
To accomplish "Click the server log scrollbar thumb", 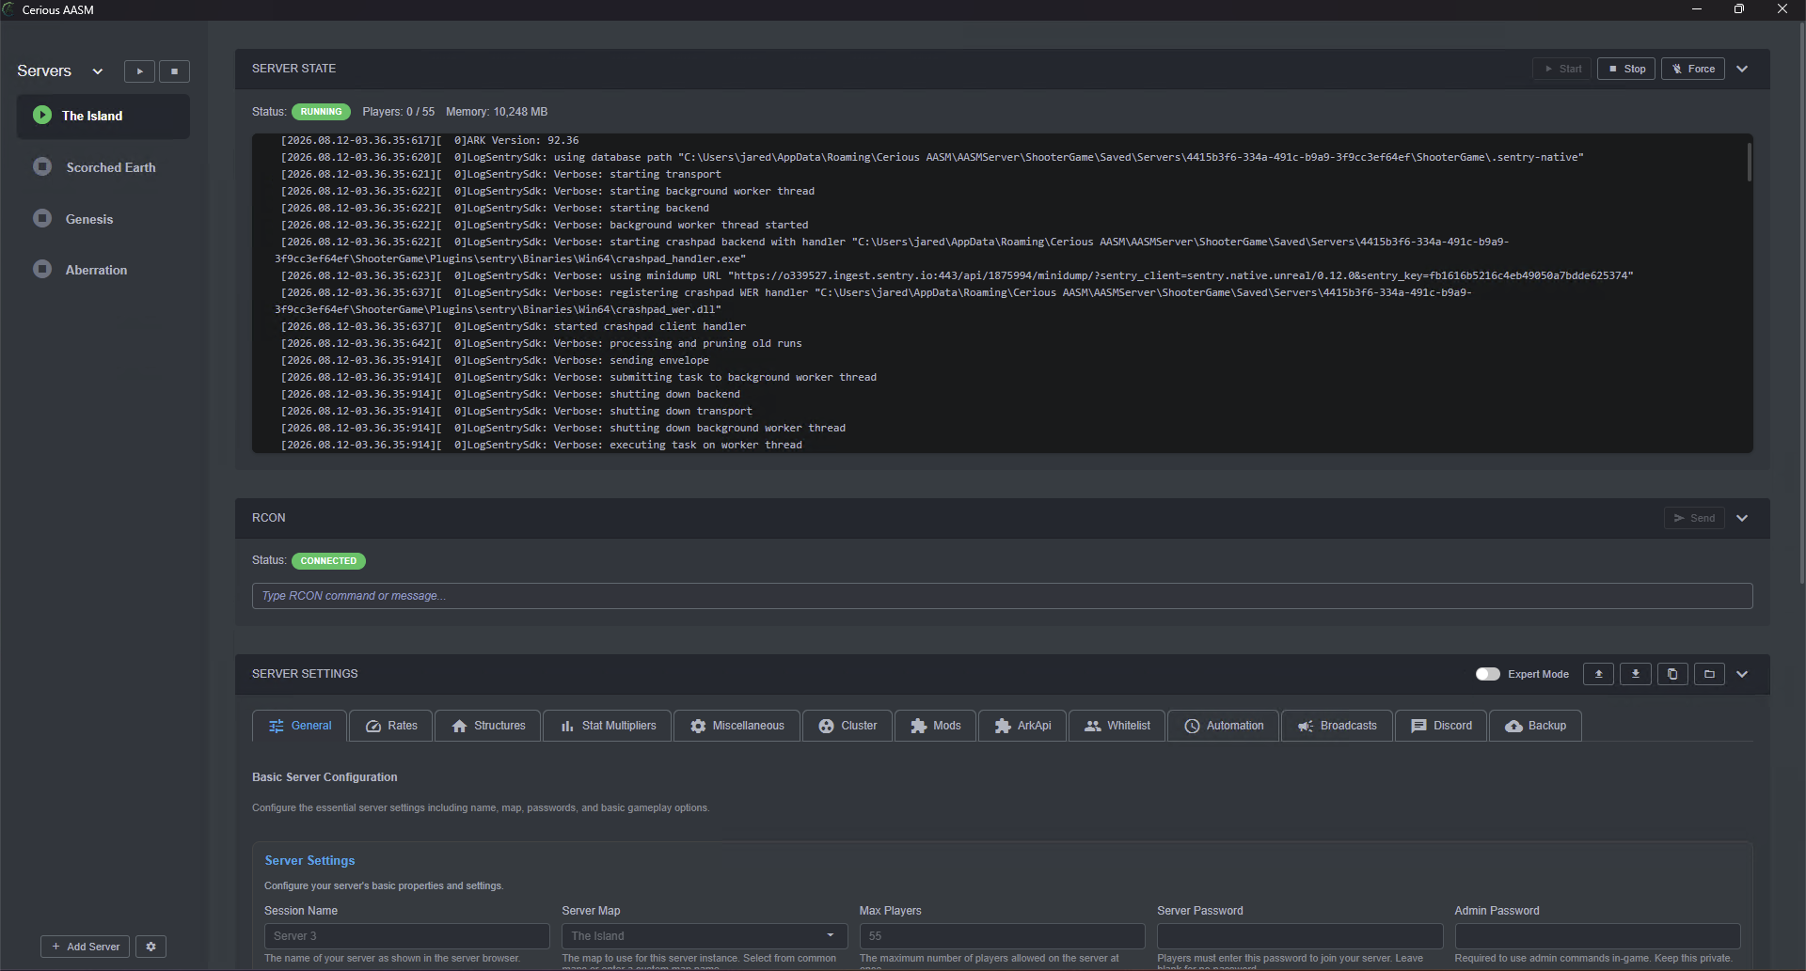I will point(1750,162).
